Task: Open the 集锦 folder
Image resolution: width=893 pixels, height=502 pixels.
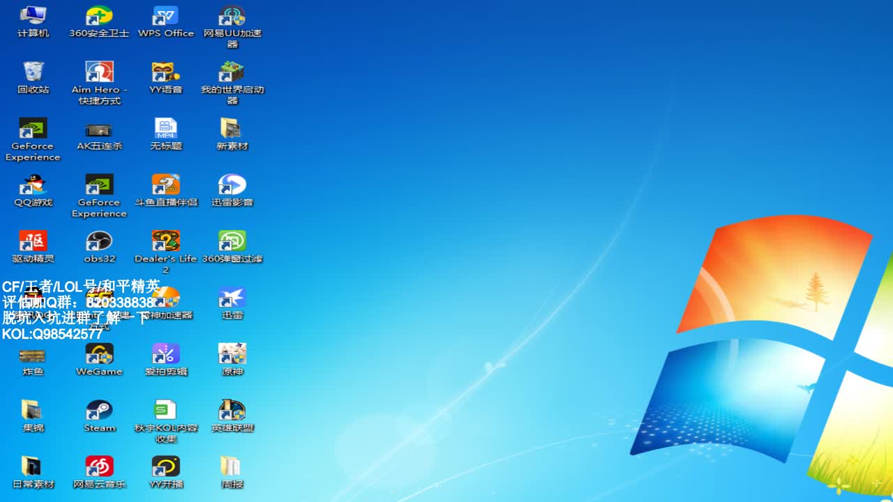Action: [x=33, y=417]
